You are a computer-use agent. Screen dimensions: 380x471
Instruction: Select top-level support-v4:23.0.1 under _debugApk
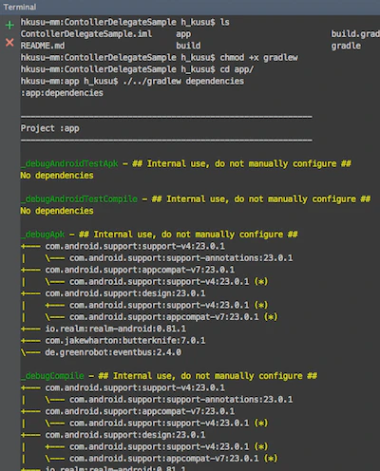[135, 246]
